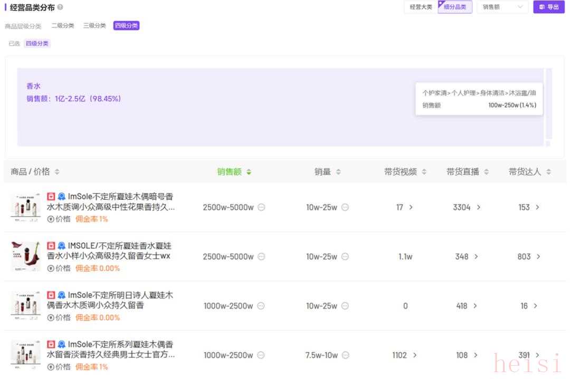Click the 导出 export button

[549, 7]
